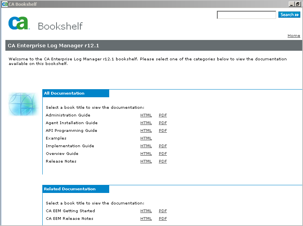This screenshot has height=226, width=303.
Task: View Overview Guide in HTML
Action: [146, 154]
